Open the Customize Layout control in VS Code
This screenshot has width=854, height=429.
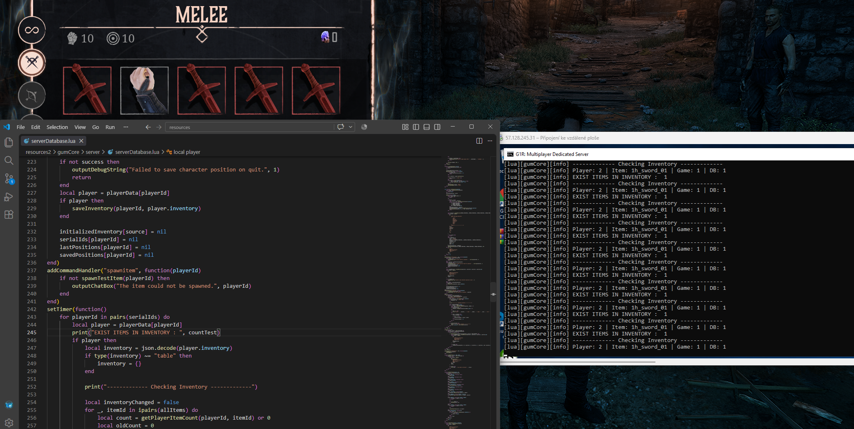click(x=405, y=127)
